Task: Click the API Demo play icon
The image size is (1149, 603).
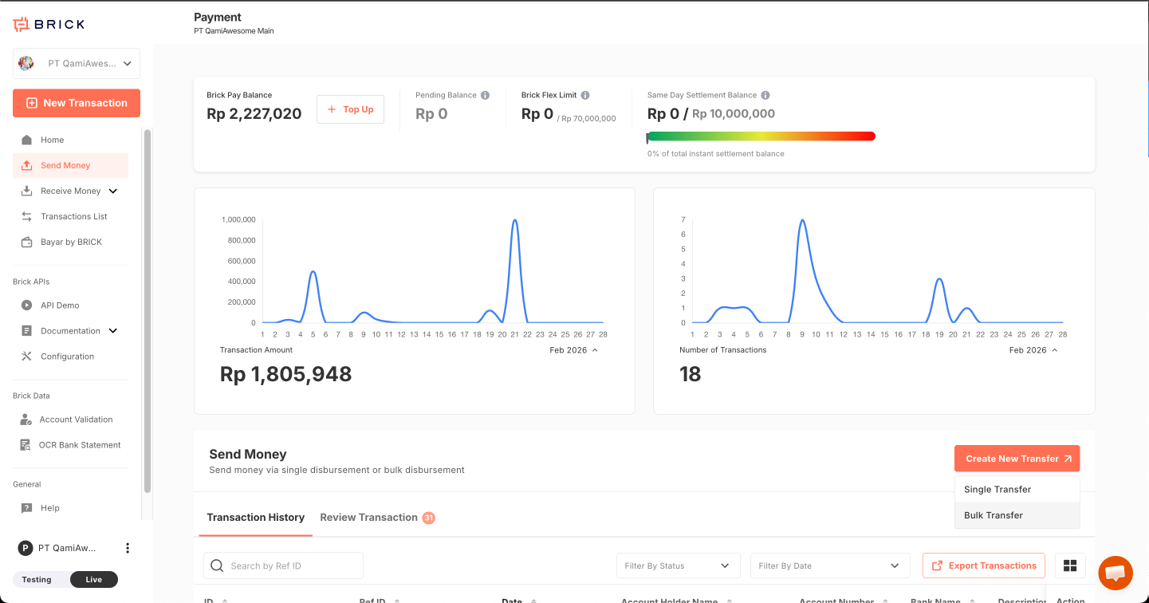Action: point(26,305)
